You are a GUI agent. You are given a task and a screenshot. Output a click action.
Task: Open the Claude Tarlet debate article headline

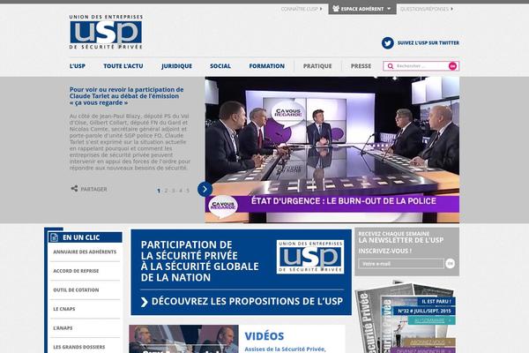point(126,96)
